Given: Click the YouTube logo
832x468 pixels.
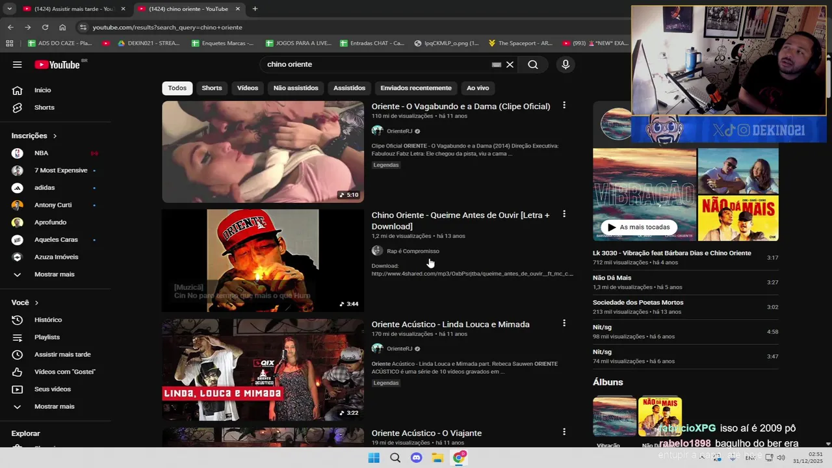Looking at the screenshot, I should tap(57, 64).
